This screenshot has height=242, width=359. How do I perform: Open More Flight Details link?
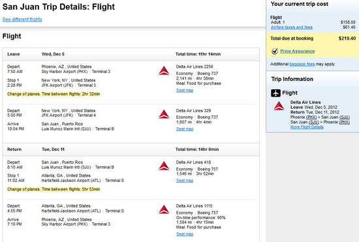[x=307, y=127]
